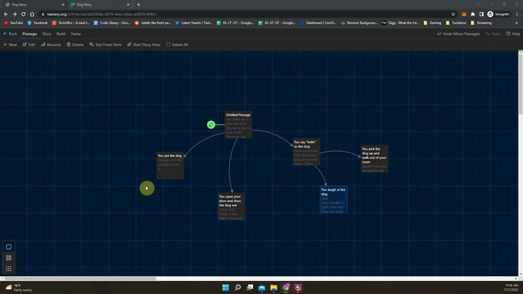The image size is (523, 294).
Task: Click Test From Here
Action: point(105,45)
